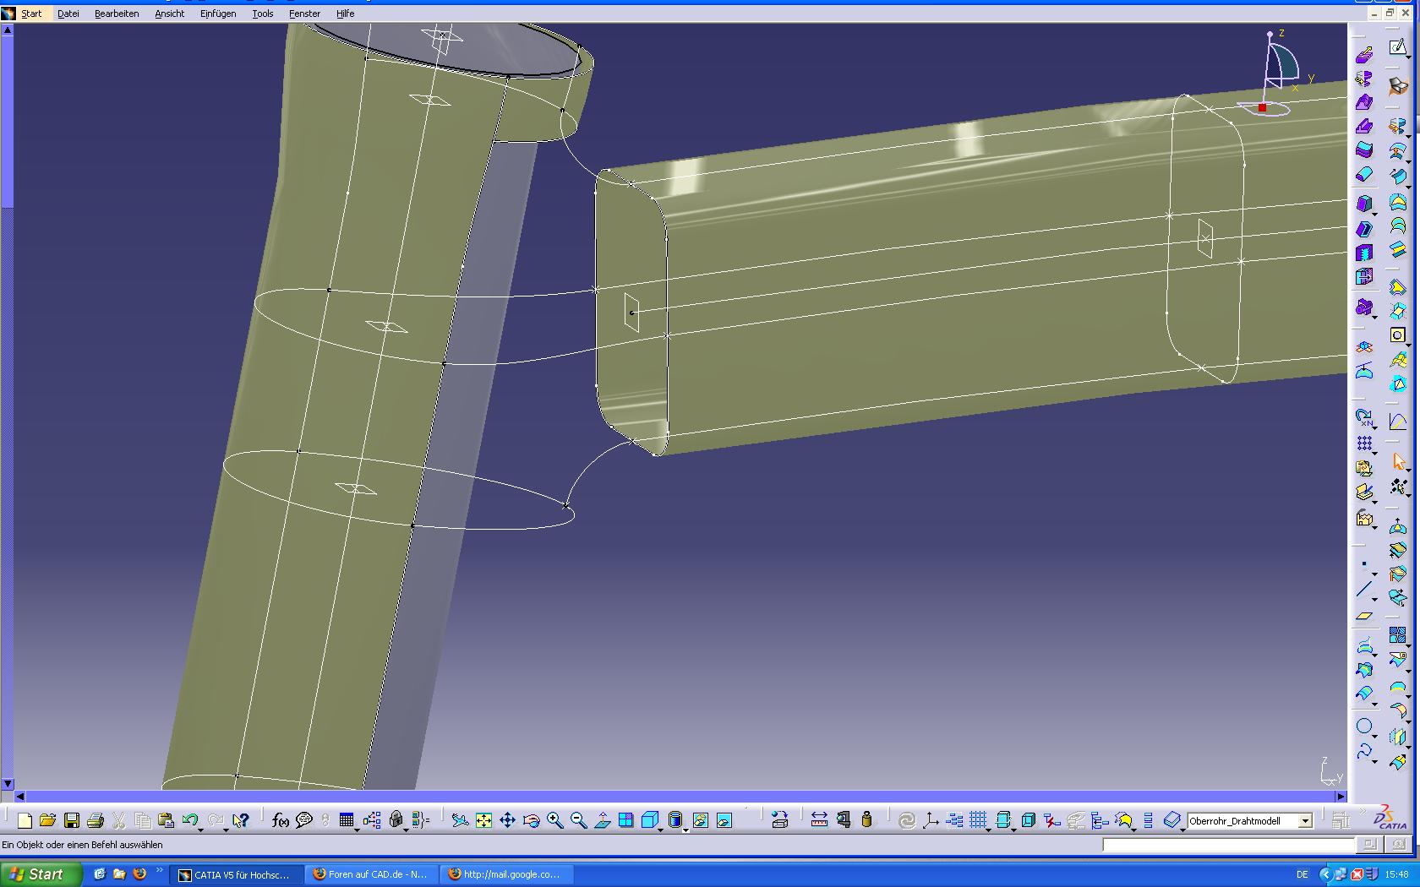1420x887 pixels.
Task: Open the Datei menu
Action: coord(68,14)
